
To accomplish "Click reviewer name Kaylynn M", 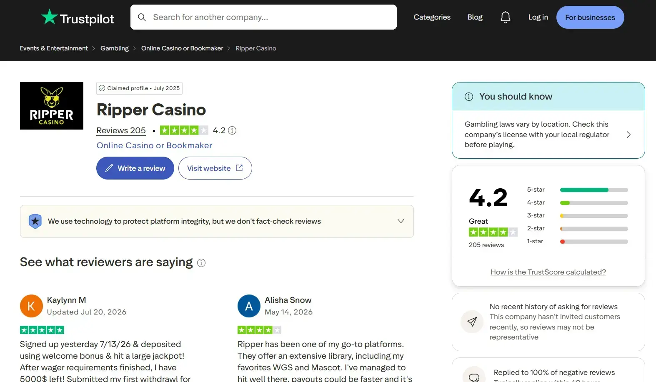I will click(67, 300).
